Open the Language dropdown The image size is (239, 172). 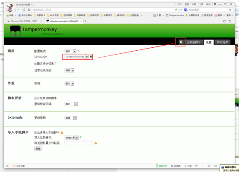76,57
